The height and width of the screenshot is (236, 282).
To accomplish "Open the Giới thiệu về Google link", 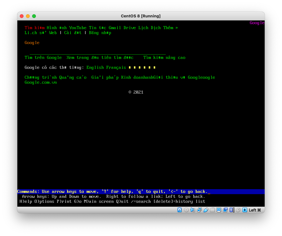I will (x=184, y=78).
